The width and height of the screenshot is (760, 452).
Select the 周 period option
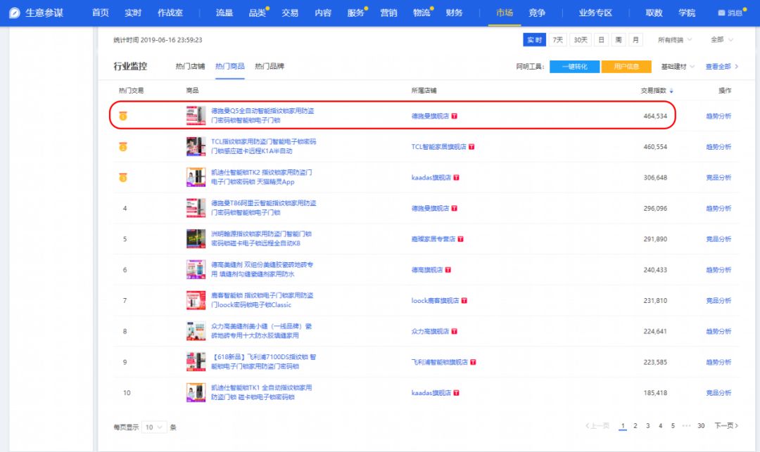[619, 39]
